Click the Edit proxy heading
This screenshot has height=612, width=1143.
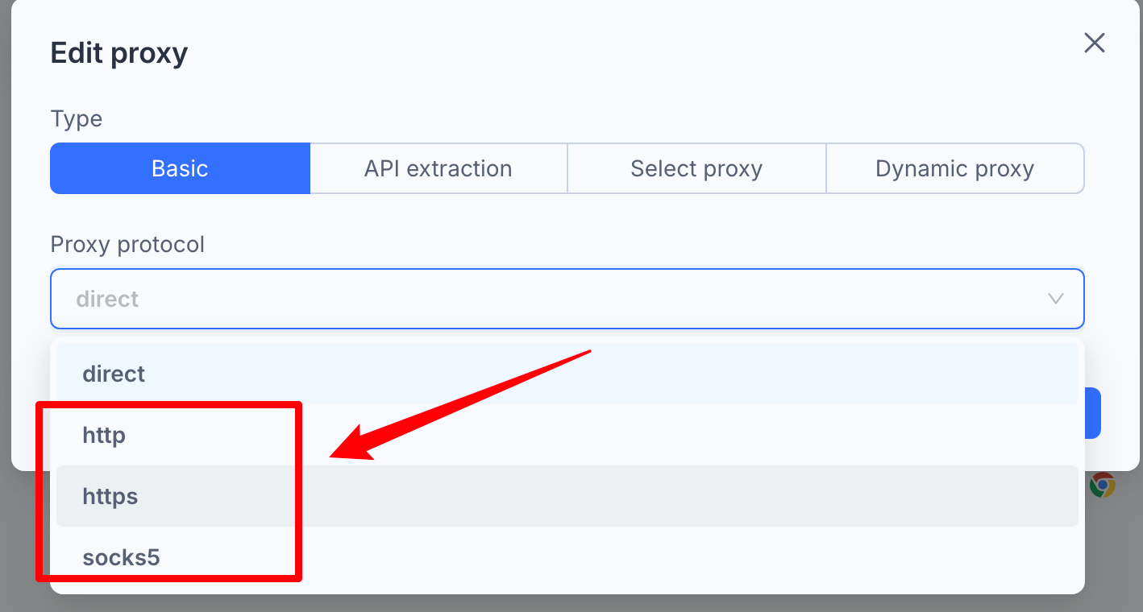pyautogui.click(x=119, y=53)
